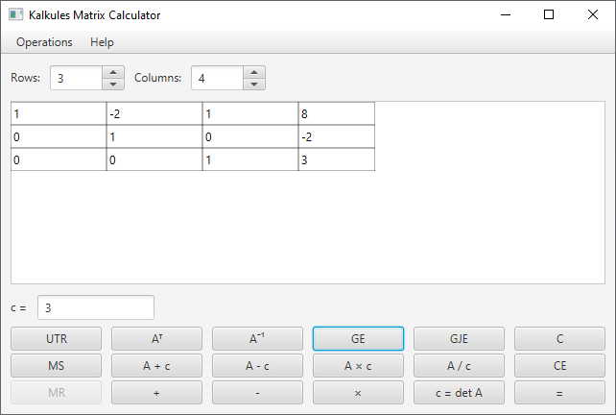Viewport: 616px width, 415px height.
Task: Select first-row third-column cell with 1
Action: point(250,114)
